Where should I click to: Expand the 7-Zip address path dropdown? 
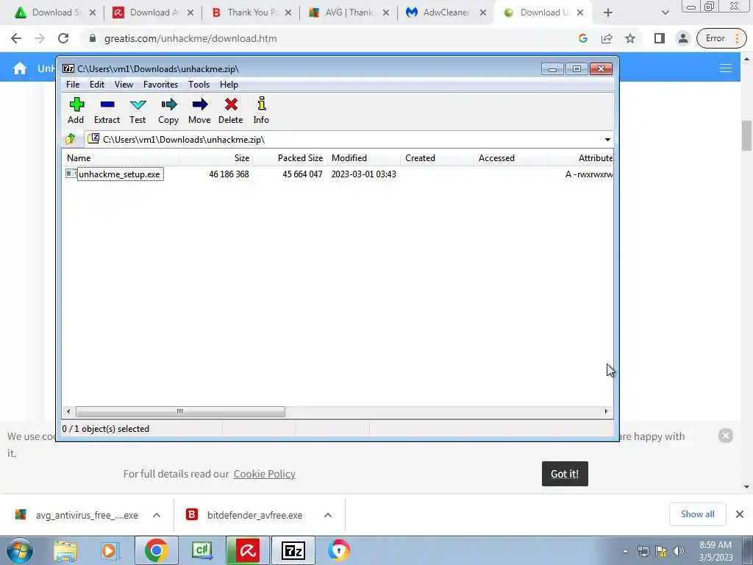click(607, 139)
